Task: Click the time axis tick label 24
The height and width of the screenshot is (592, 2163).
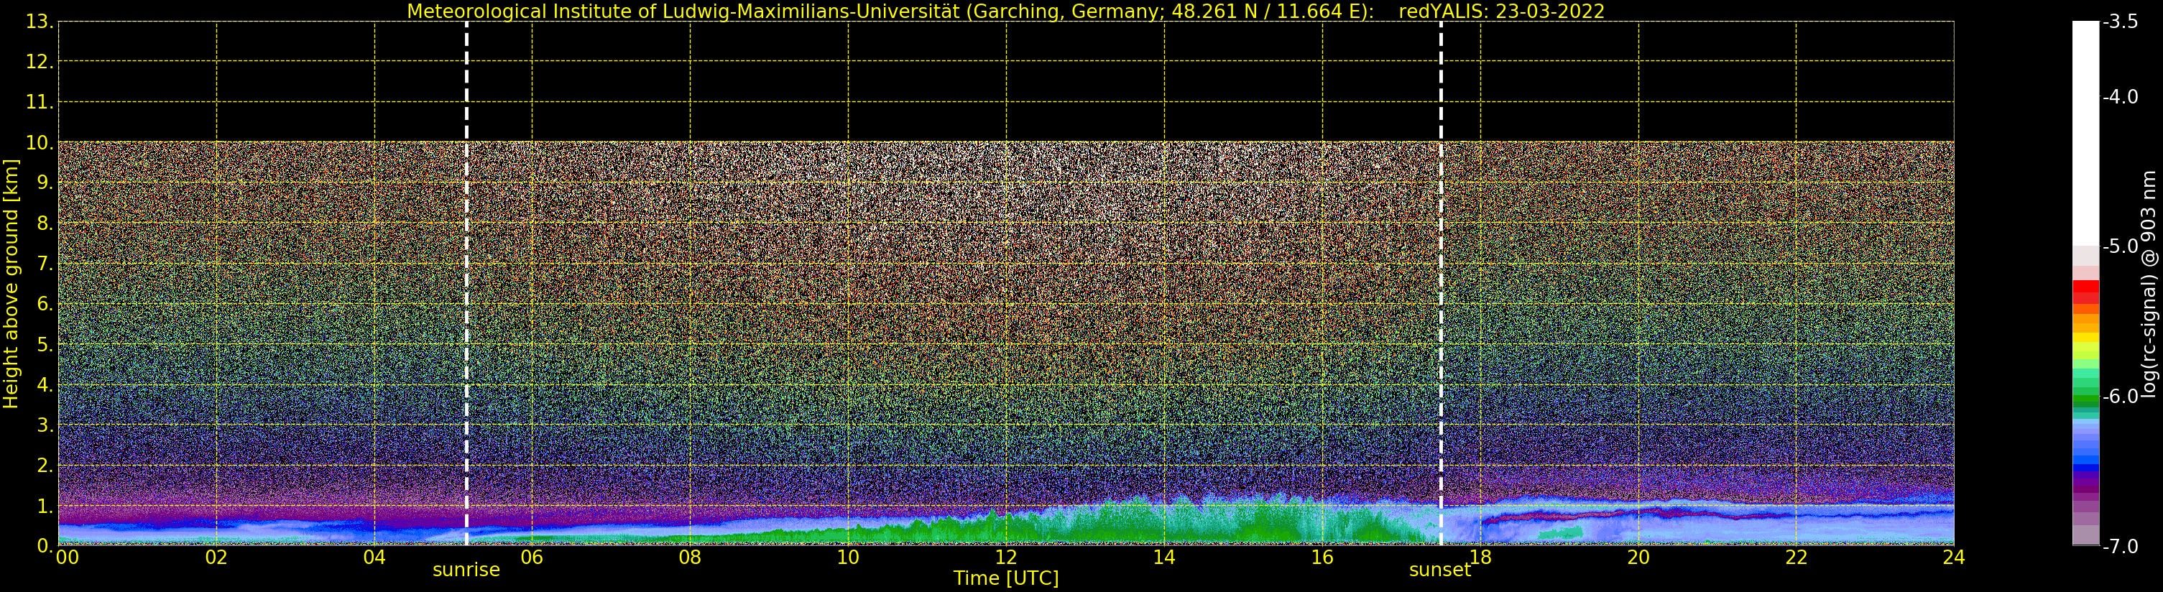Action: (1954, 558)
